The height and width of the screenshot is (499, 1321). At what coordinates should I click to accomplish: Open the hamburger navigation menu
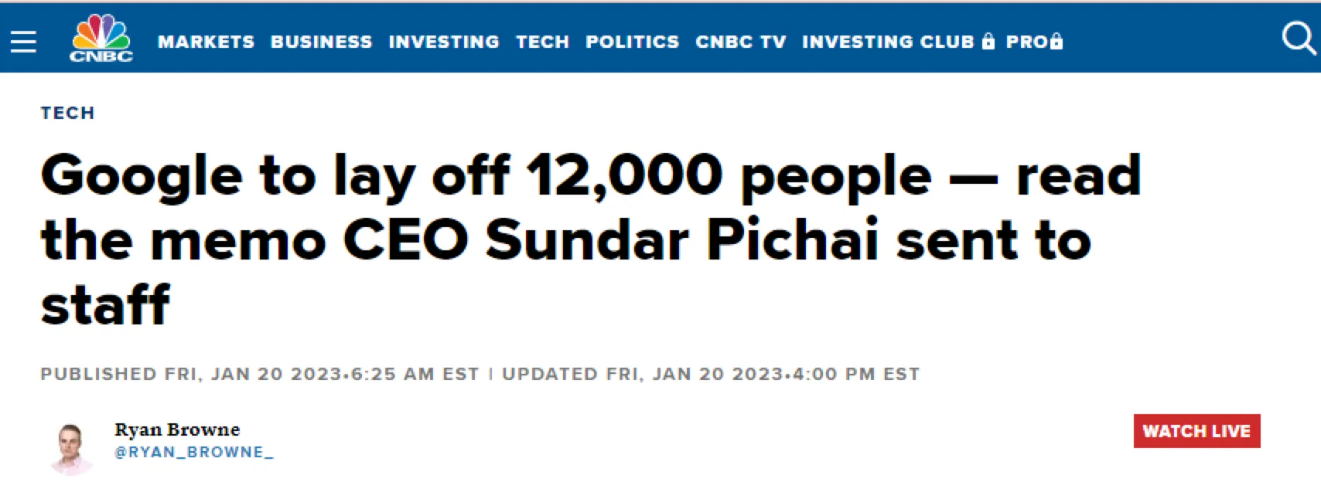pos(23,41)
